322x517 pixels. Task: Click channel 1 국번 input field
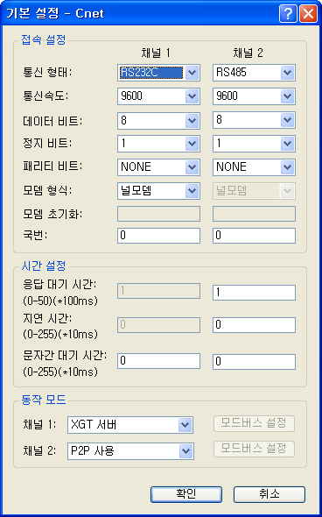click(x=158, y=236)
